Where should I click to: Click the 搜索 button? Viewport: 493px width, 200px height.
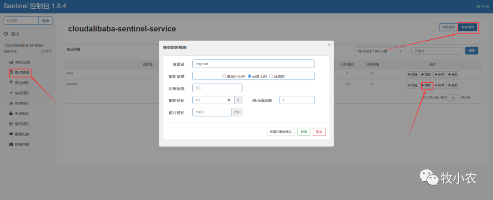tap(46, 21)
